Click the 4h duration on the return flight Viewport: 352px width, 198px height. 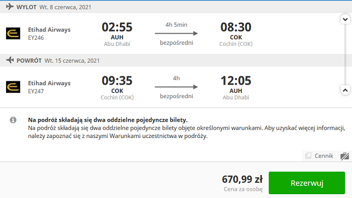tap(177, 78)
